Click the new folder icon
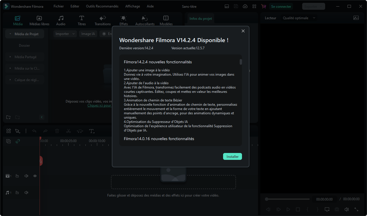The image size is (367, 216). pyautogui.click(x=8, y=117)
